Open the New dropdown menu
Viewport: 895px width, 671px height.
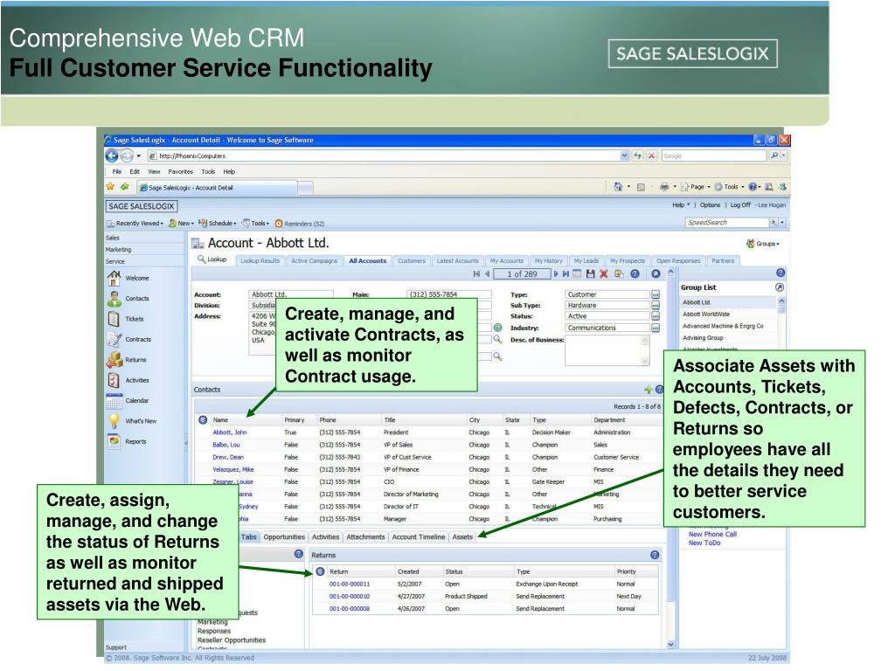coord(182,224)
